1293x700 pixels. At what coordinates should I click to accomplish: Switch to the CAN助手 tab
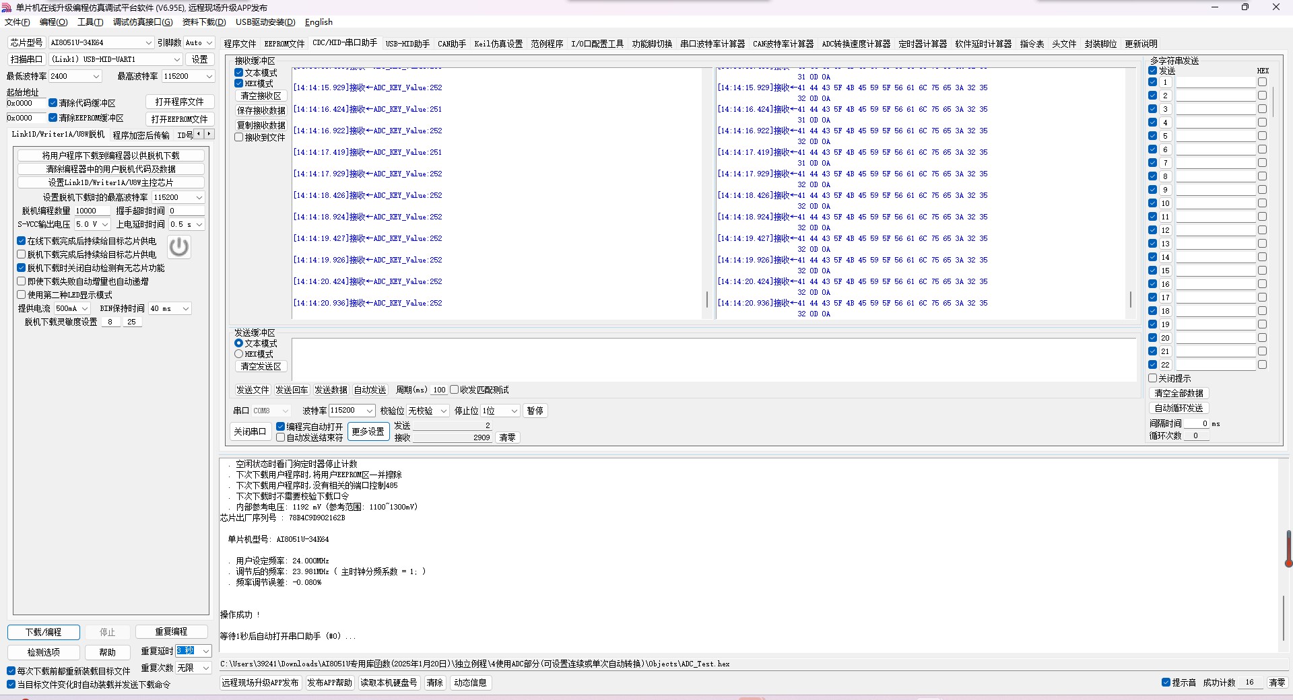point(452,44)
